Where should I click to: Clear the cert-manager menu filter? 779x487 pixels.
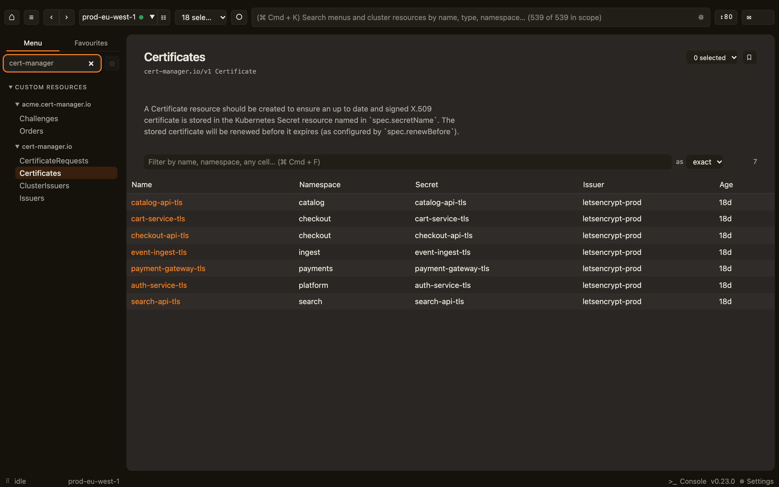[91, 64]
